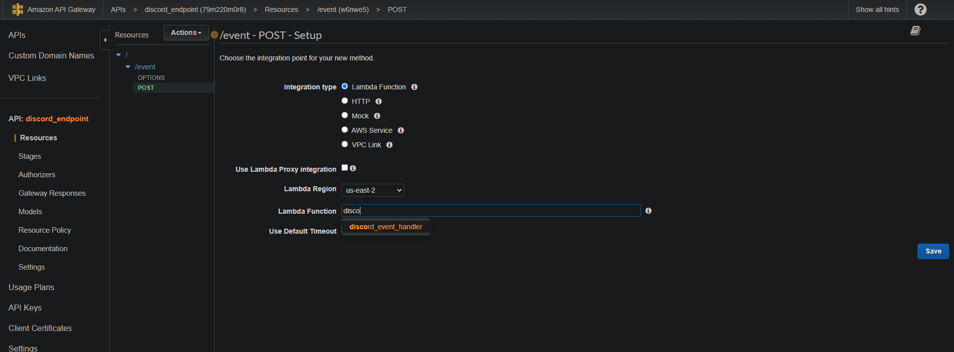The image size is (954, 352).
Task: Open the Lambda Region us-east-2 dropdown
Action: click(373, 190)
